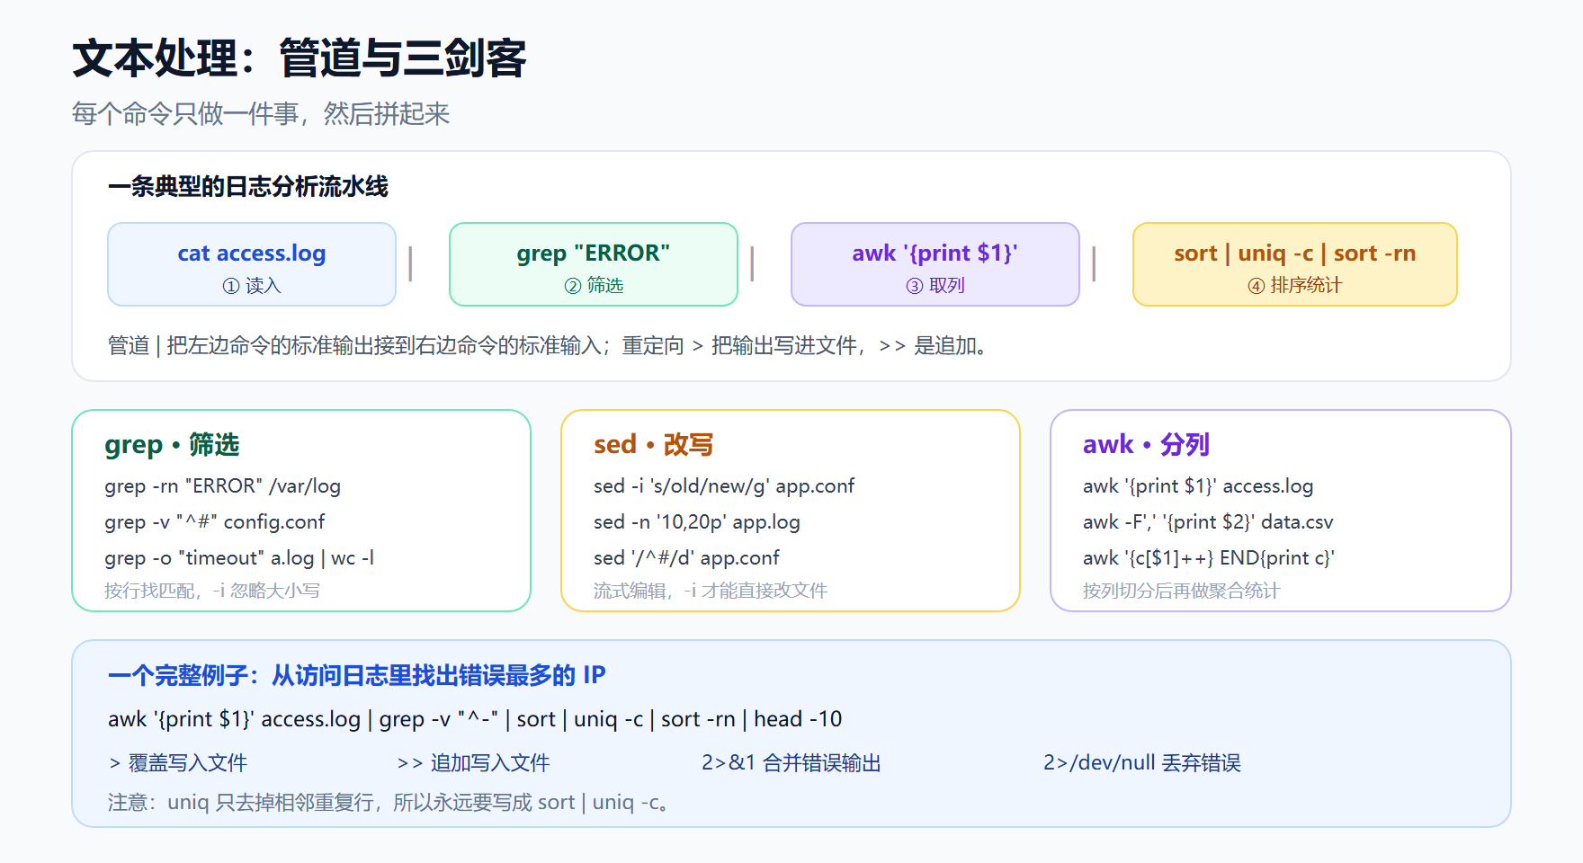
Task: Click note 按行找匹配，-i 忽略大小写
Action: coord(212,591)
